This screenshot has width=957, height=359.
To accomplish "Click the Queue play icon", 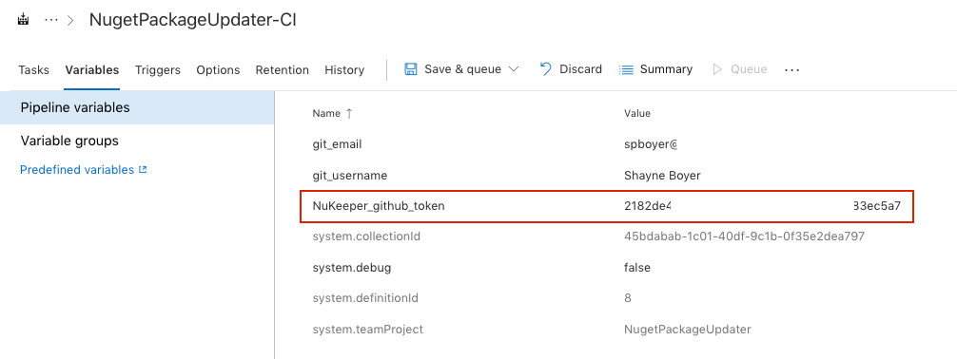I will 717,69.
